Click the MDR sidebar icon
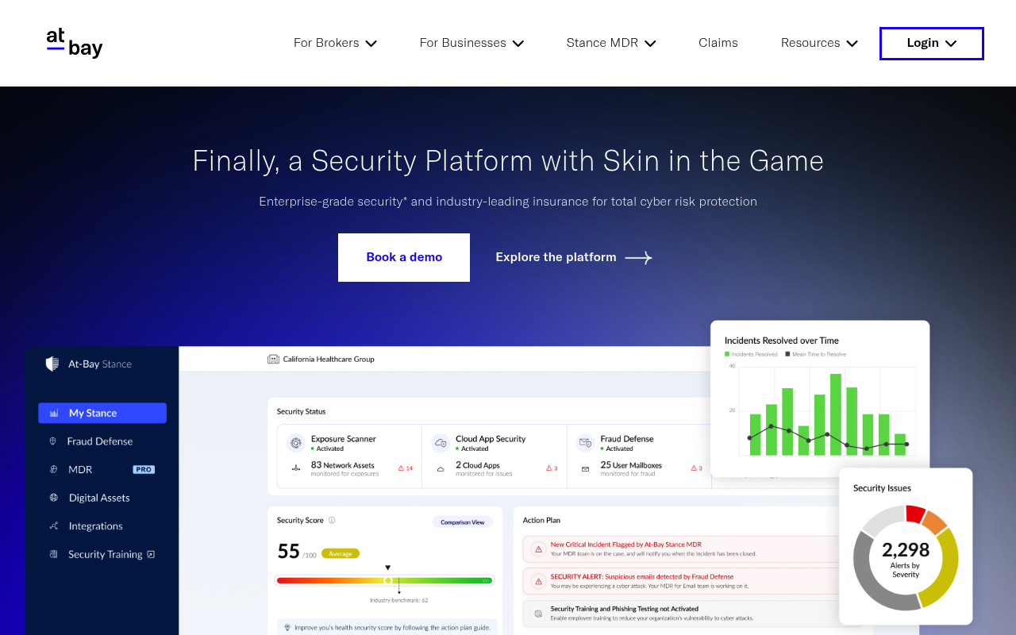The height and width of the screenshot is (635, 1016). point(54,469)
